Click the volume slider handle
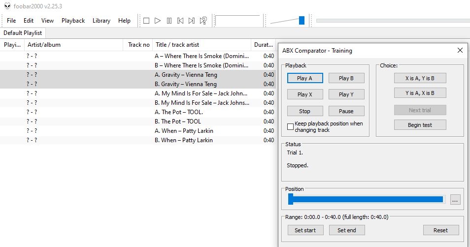The image size is (470, 247). pos(302,20)
